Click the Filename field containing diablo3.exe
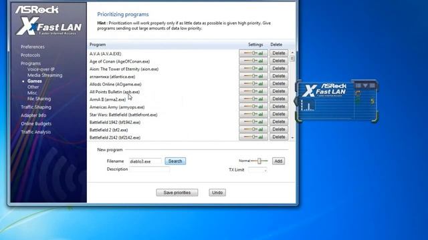The height and width of the screenshot is (240, 428). [x=145, y=161]
